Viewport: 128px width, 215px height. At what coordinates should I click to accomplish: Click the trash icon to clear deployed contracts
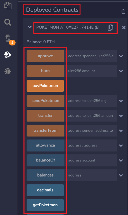[x=123, y=12]
